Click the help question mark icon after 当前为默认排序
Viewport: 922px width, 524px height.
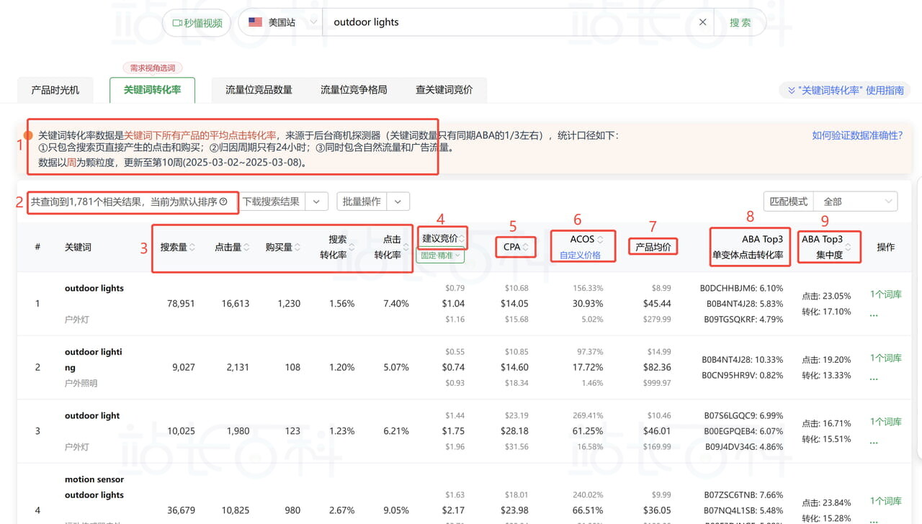tap(223, 202)
